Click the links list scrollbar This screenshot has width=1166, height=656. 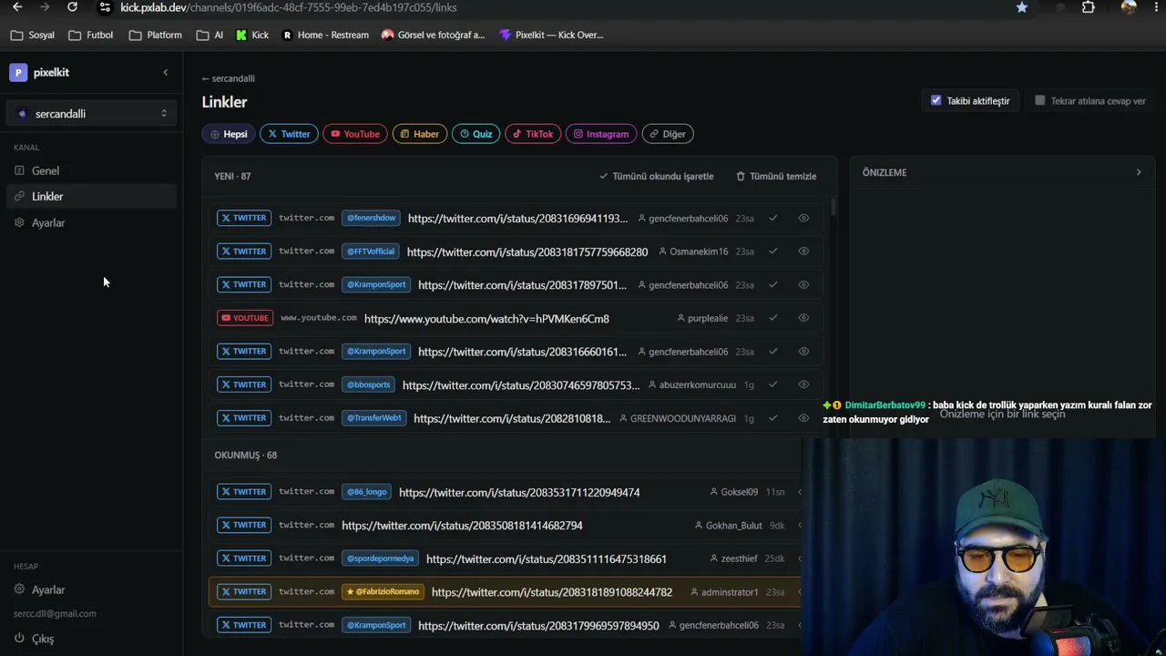point(833,208)
